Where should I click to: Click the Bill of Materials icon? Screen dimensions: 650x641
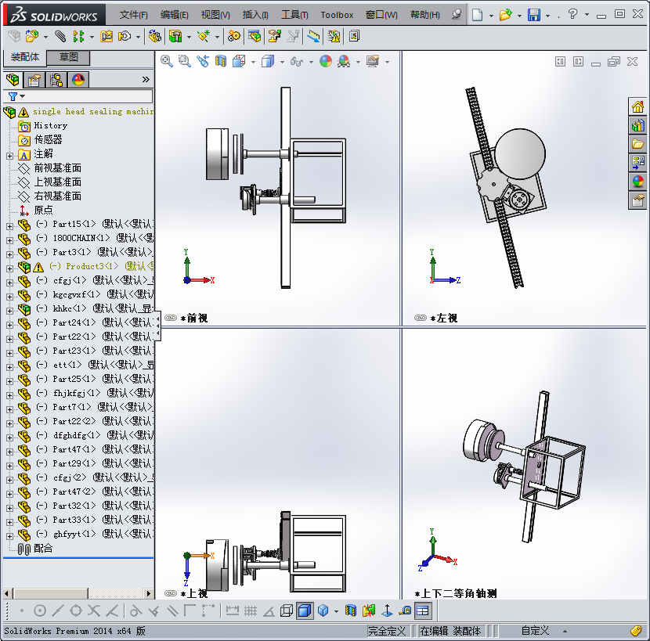point(255,37)
